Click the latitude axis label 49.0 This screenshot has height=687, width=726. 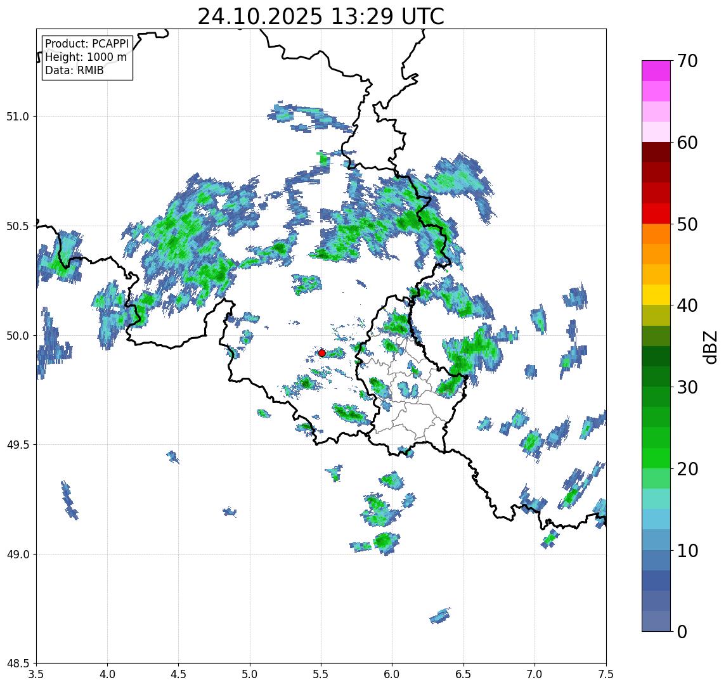point(18,554)
